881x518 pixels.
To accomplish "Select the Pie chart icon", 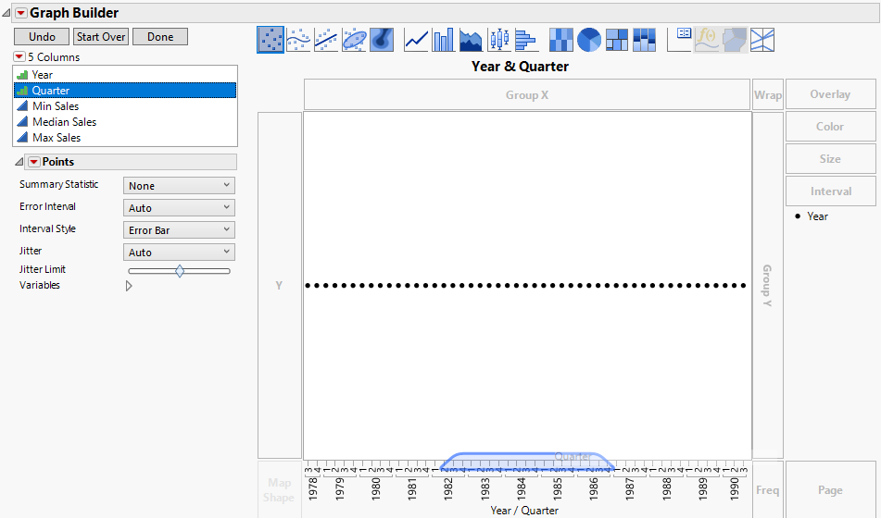I will point(589,40).
